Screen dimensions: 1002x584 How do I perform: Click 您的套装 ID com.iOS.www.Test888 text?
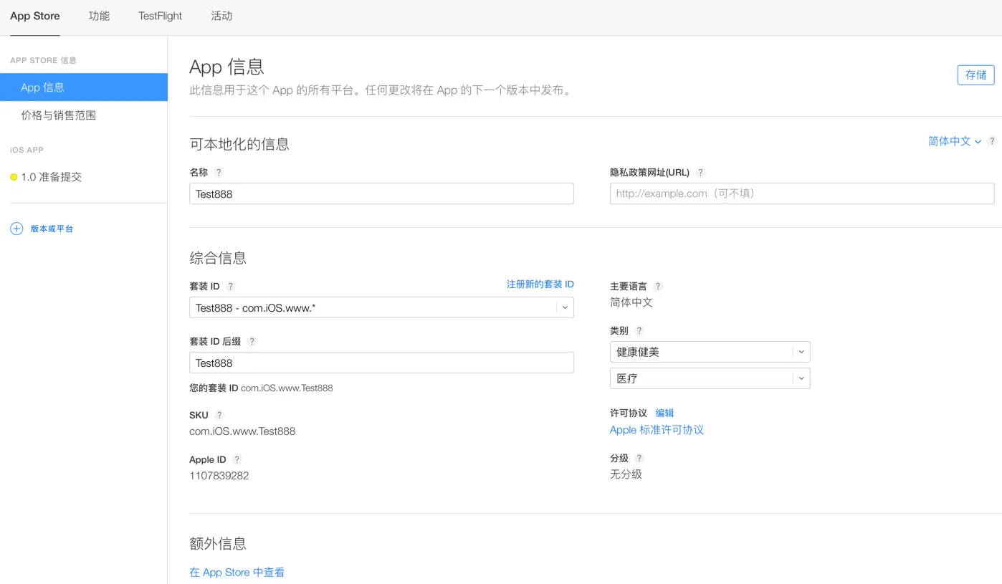[x=261, y=388]
